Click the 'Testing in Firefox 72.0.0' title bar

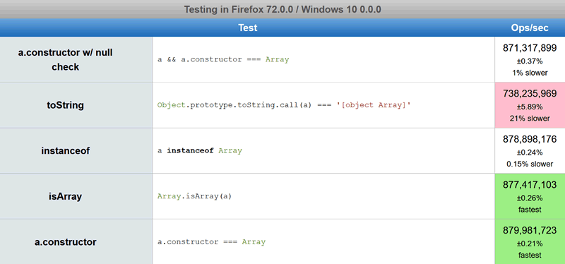tap(282, 9)
